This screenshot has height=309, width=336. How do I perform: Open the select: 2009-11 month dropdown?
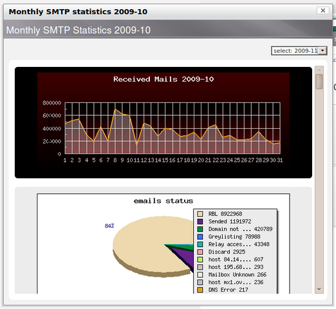coord(299,51)
